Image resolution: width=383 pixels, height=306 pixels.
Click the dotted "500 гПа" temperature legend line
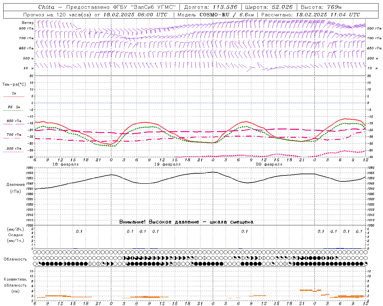(13, 152)
